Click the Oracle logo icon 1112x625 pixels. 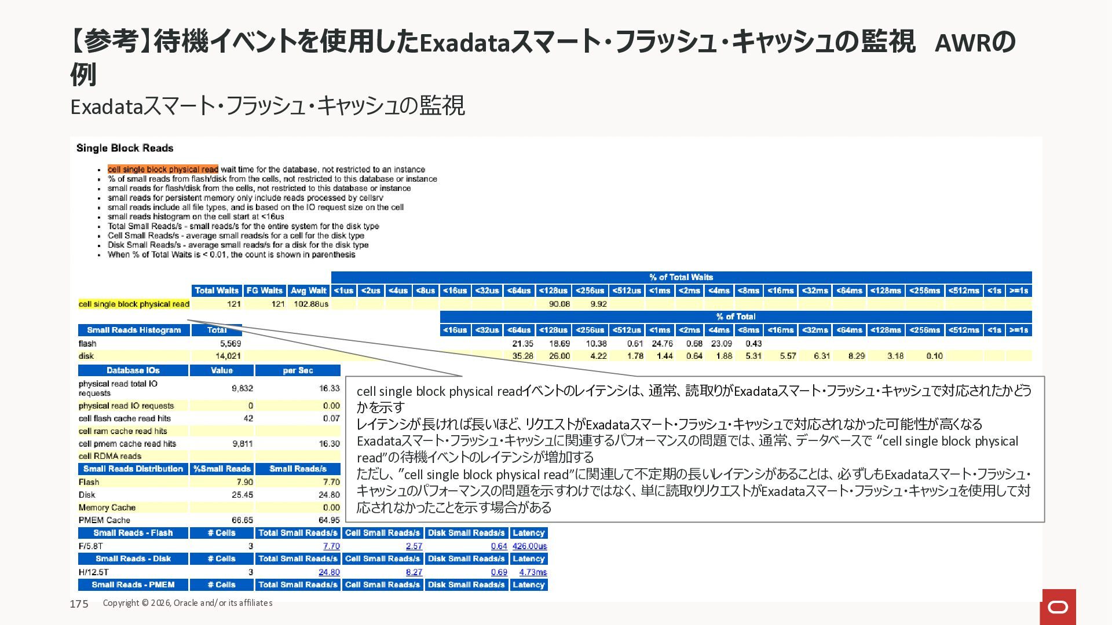[x=1058, y=606]
